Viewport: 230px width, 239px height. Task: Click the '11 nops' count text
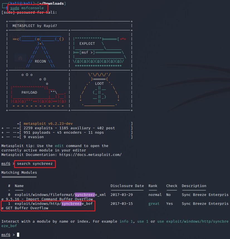(x=96, y=133)
